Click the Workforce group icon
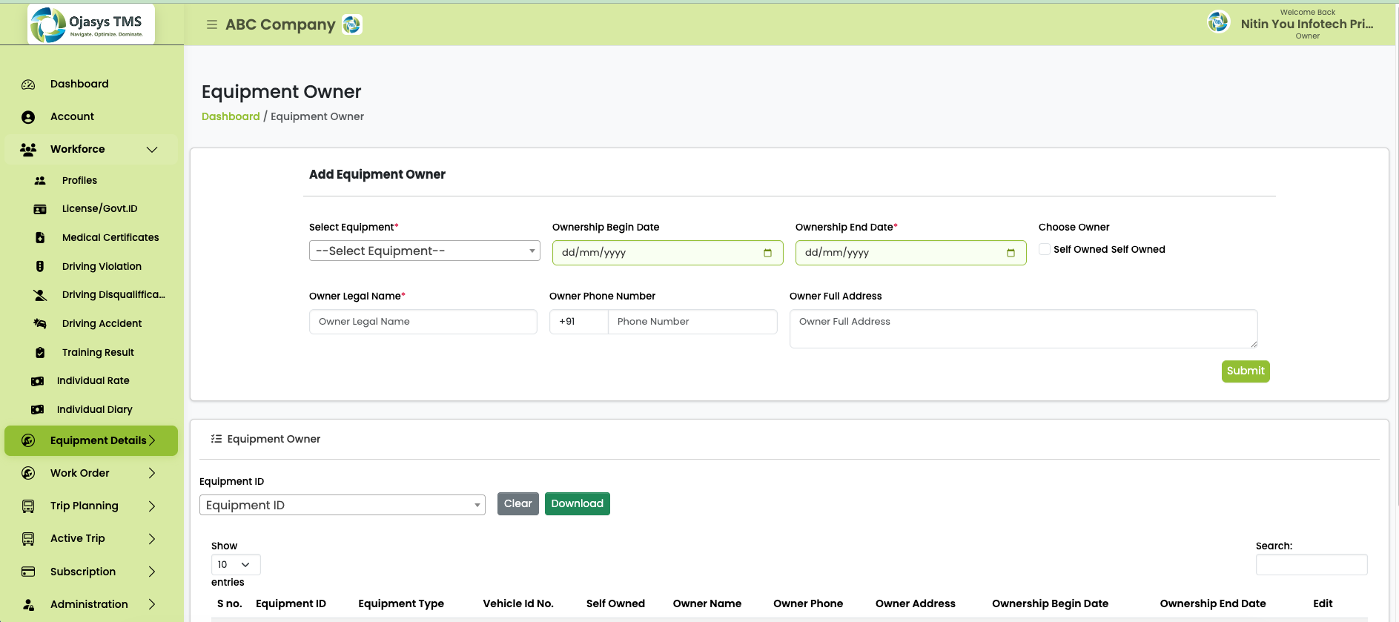 pos(28,150)
